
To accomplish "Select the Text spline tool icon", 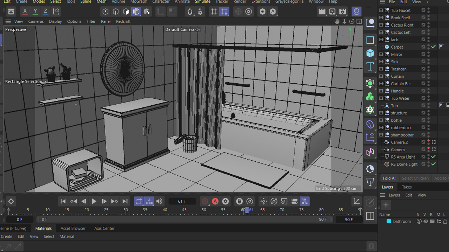I will 370,66.
